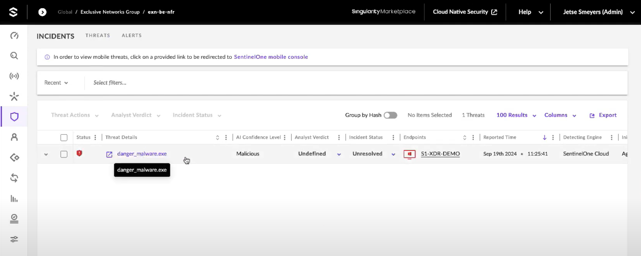641x256 pixels.
Task: Open the user profile sidebar icon
Action: pyautogui.click(x=14, y=137)
